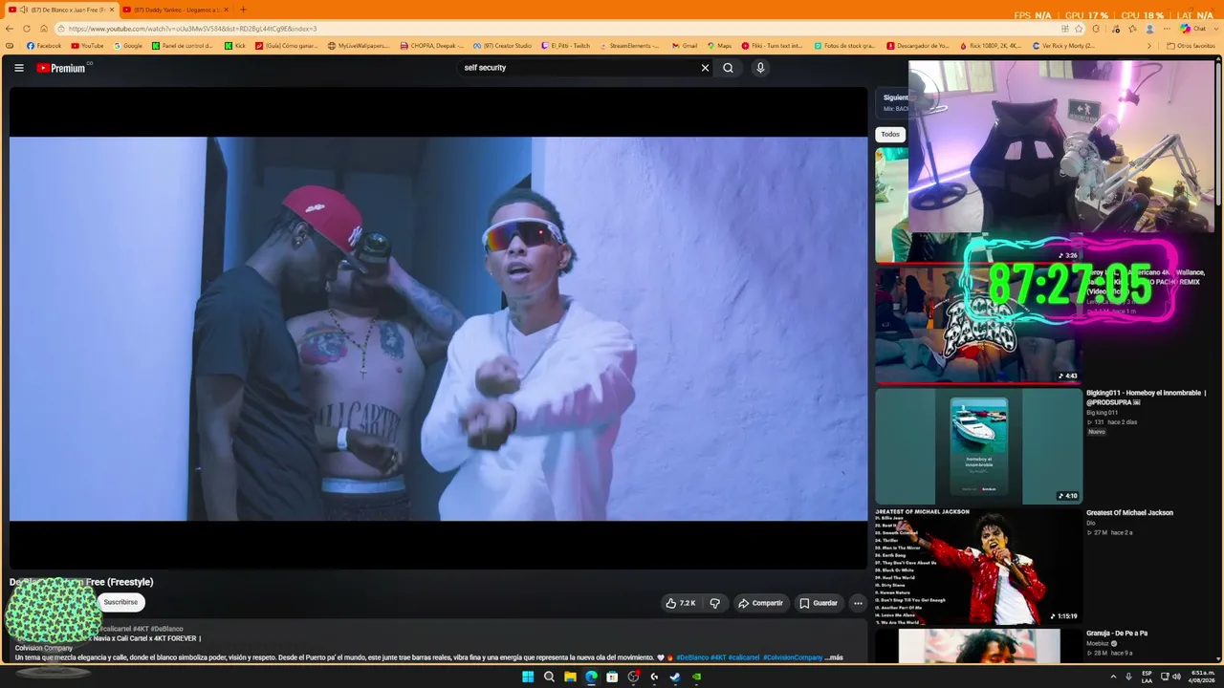Open the volume speaker icon in tray
The height and width of the screenshot is (688, 1224).
(x=1176, y=677)
